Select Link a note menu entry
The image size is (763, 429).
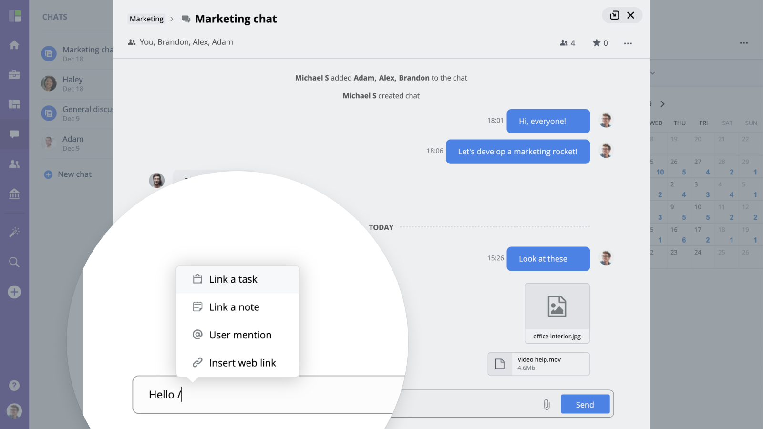point(237,307)
